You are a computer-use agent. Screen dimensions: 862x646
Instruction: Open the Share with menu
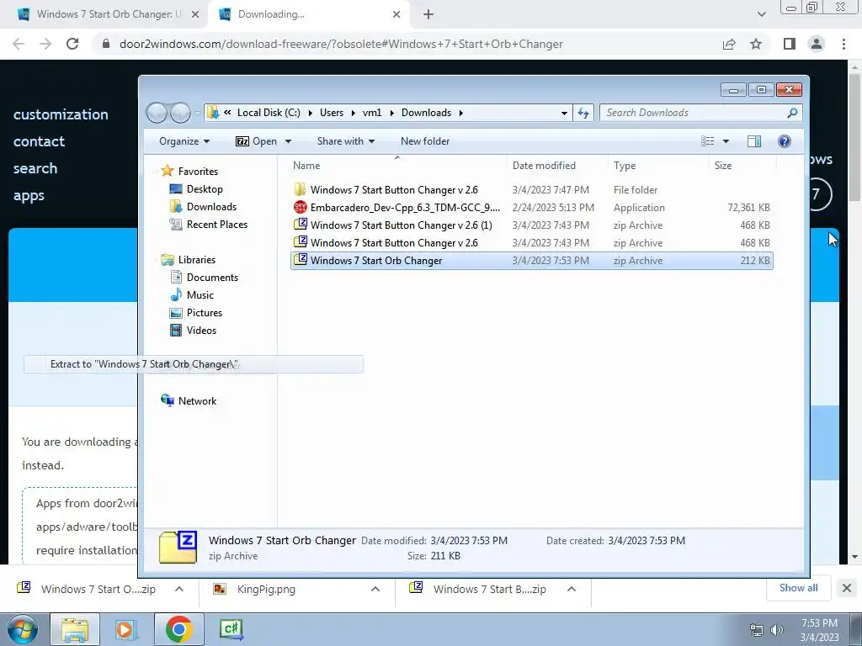click(x=346, y=141)
